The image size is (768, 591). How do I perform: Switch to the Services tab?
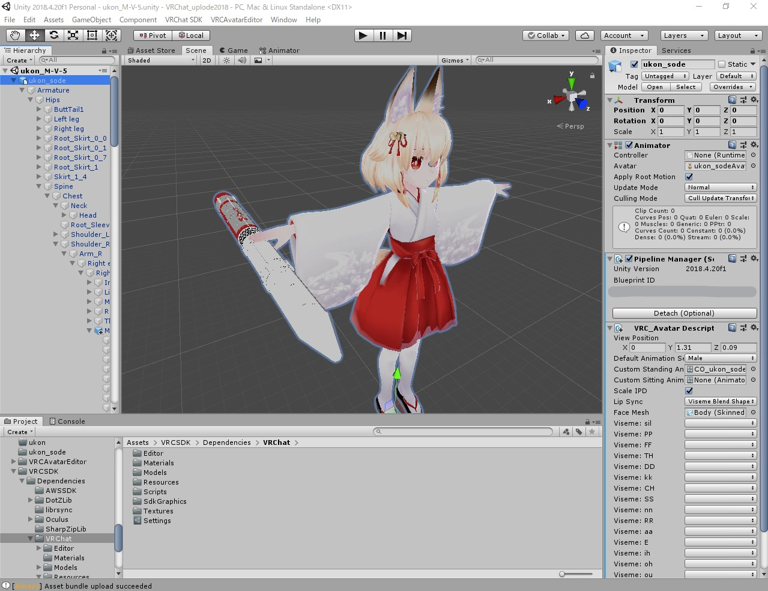point(676,51)
